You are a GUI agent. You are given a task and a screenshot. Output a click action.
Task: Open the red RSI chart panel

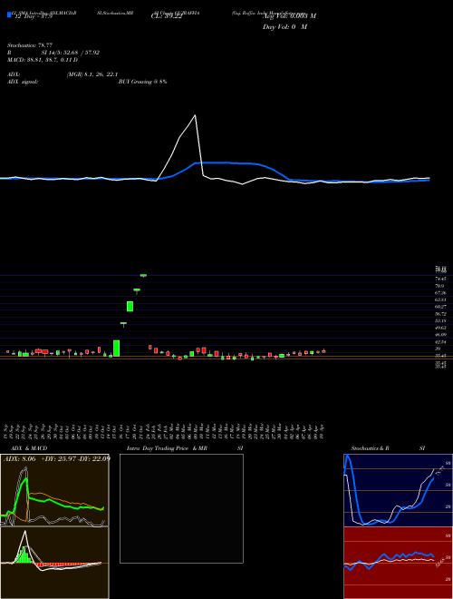398,563
